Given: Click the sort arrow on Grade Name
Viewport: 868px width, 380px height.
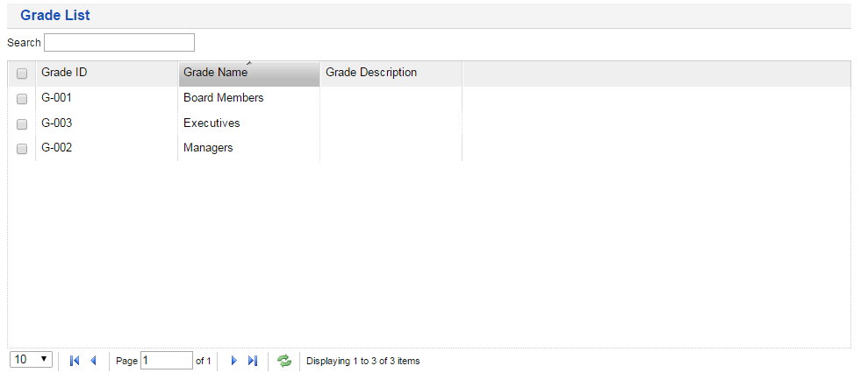Looking at the screenshot, I should (x=249, y=63).
